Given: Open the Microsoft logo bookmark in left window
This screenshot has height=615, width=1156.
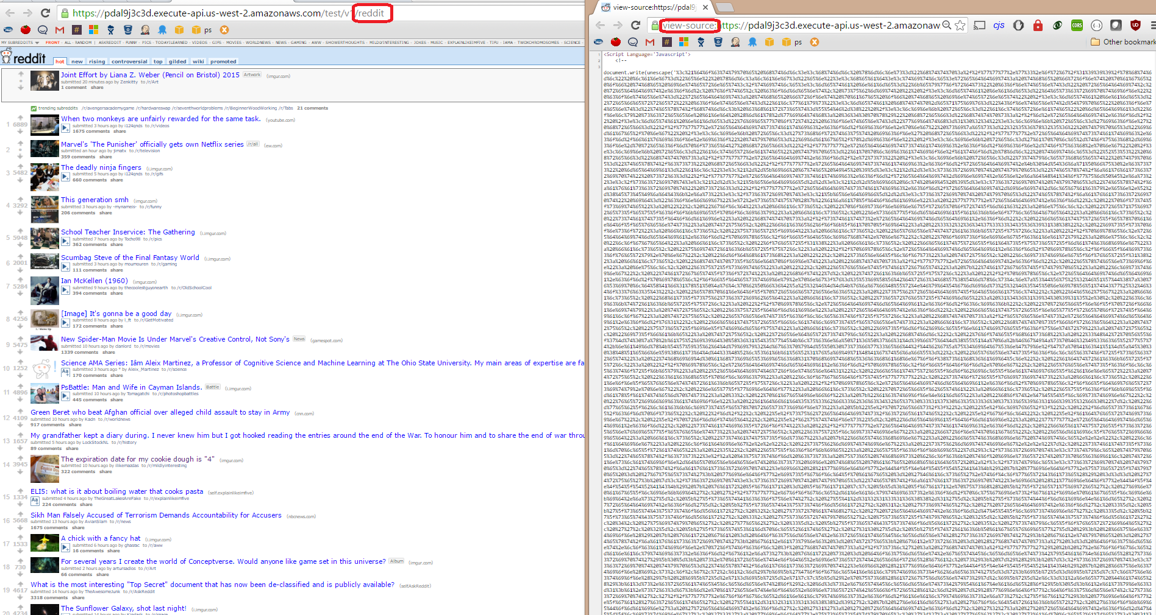Looking at the screenshot, I should 93,29.
